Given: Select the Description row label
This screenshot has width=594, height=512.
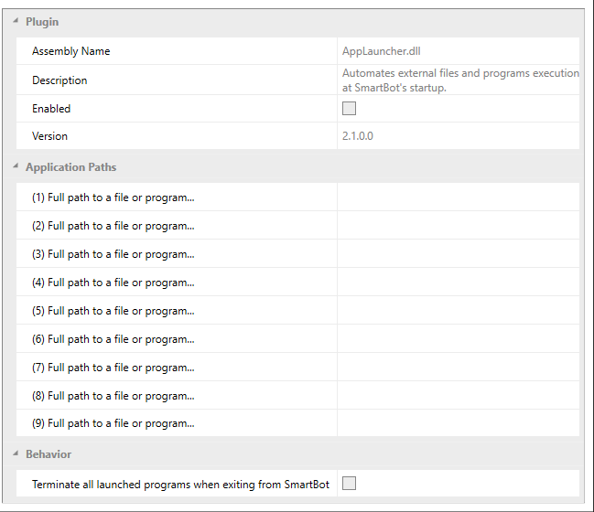Looking at the screenshot, I should pos(59,80).
